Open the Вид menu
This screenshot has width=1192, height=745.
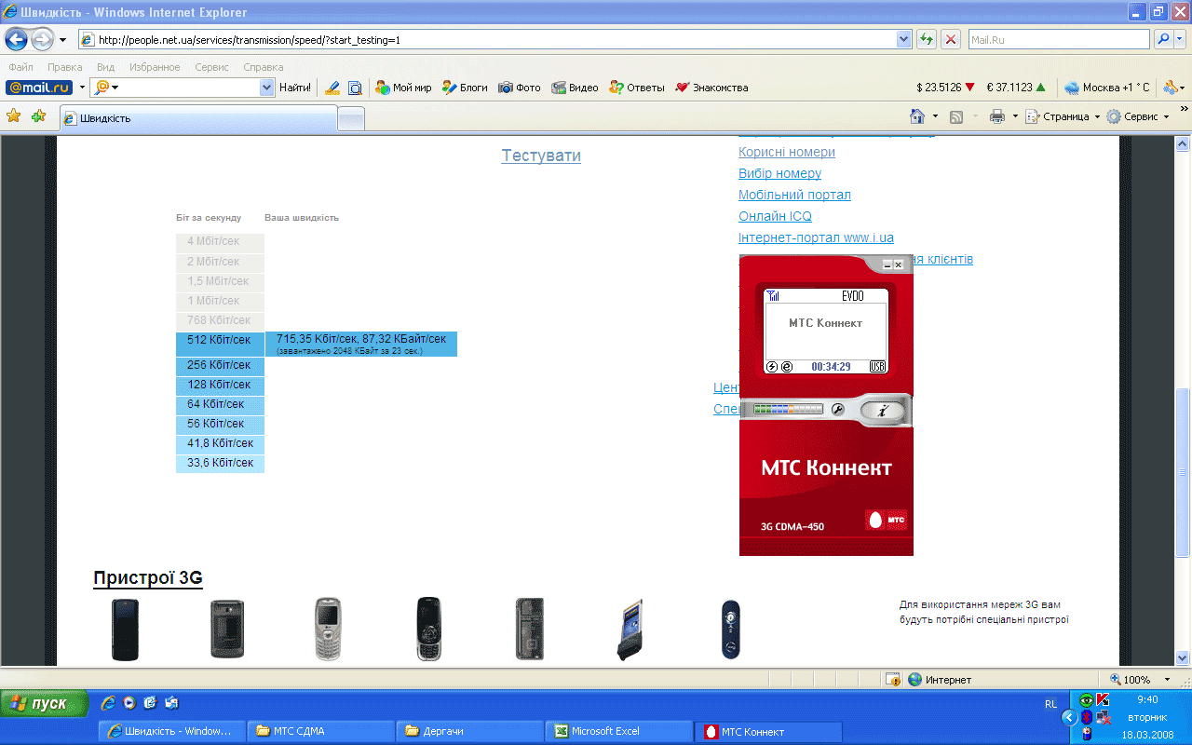pos(106,67)
